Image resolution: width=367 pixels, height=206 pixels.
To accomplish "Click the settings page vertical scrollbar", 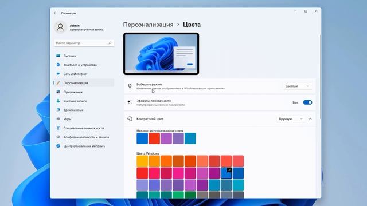I will click(320, 77).
